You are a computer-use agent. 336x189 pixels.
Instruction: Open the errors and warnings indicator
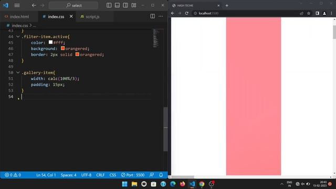pyautogui.click(x=13, y=175)
